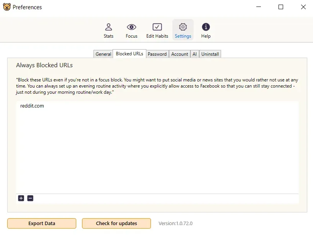Open the Help info section

[206, 30]
